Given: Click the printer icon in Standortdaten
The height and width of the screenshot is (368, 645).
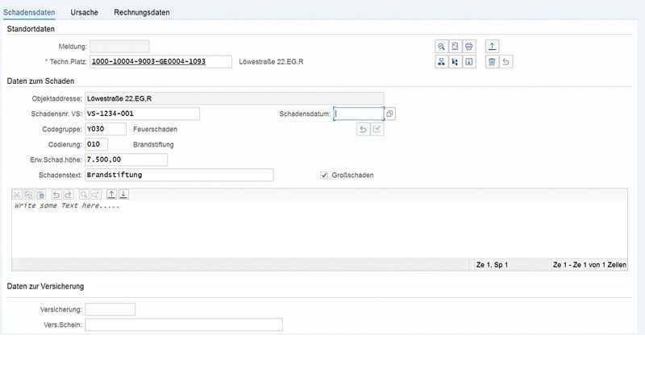Looking at the screenshot, I should coord(469,47).
